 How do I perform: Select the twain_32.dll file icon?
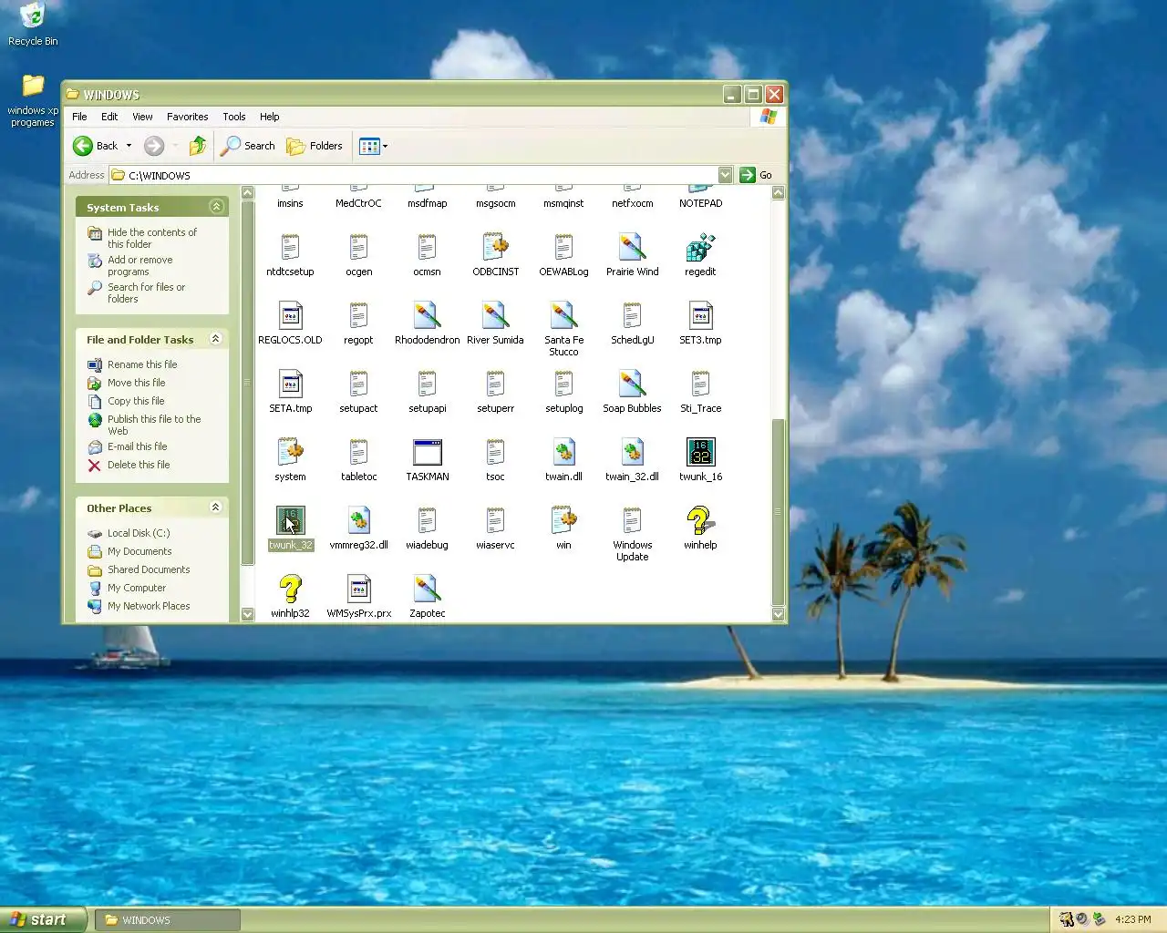pos(632,452)
